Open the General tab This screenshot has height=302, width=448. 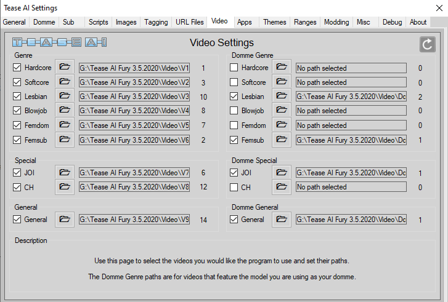coord(14,22)
